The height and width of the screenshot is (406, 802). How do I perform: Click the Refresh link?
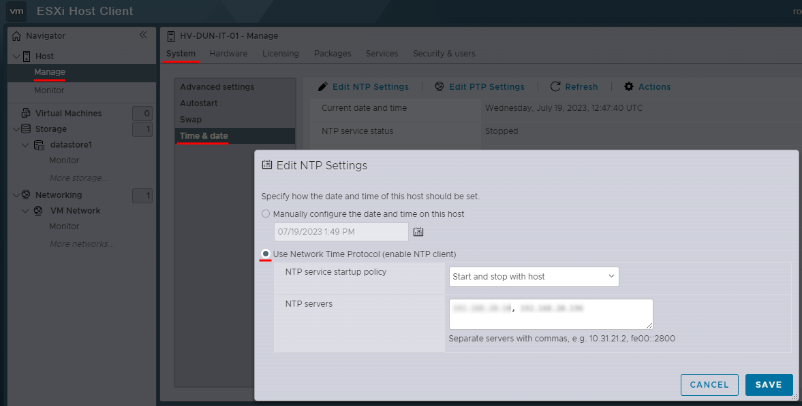coord(581,87)
